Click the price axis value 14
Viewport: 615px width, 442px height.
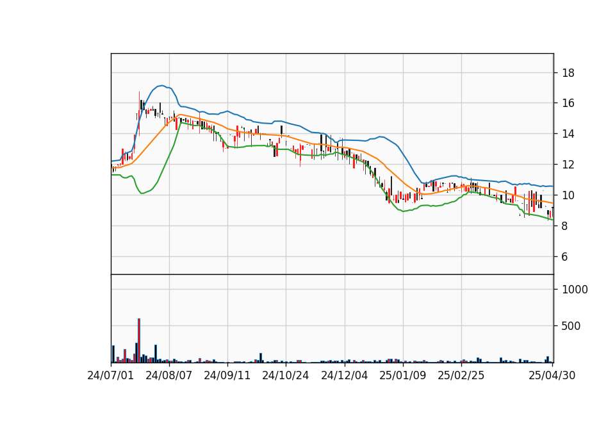568,134
